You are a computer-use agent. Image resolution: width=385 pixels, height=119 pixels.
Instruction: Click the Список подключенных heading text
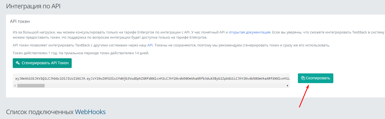point(40,112)
